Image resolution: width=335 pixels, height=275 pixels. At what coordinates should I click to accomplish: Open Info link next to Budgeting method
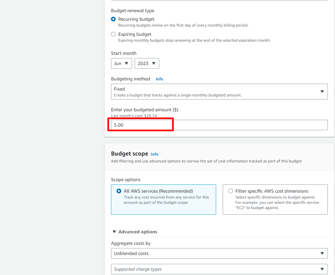(x=159, y=79)
